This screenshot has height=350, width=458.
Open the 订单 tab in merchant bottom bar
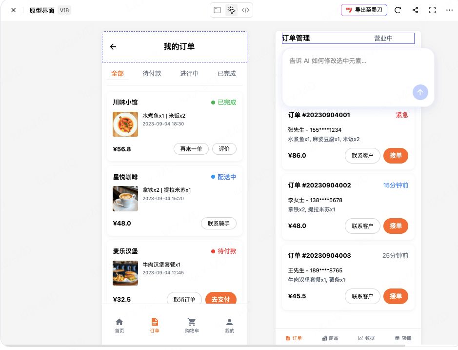[294, 338]
